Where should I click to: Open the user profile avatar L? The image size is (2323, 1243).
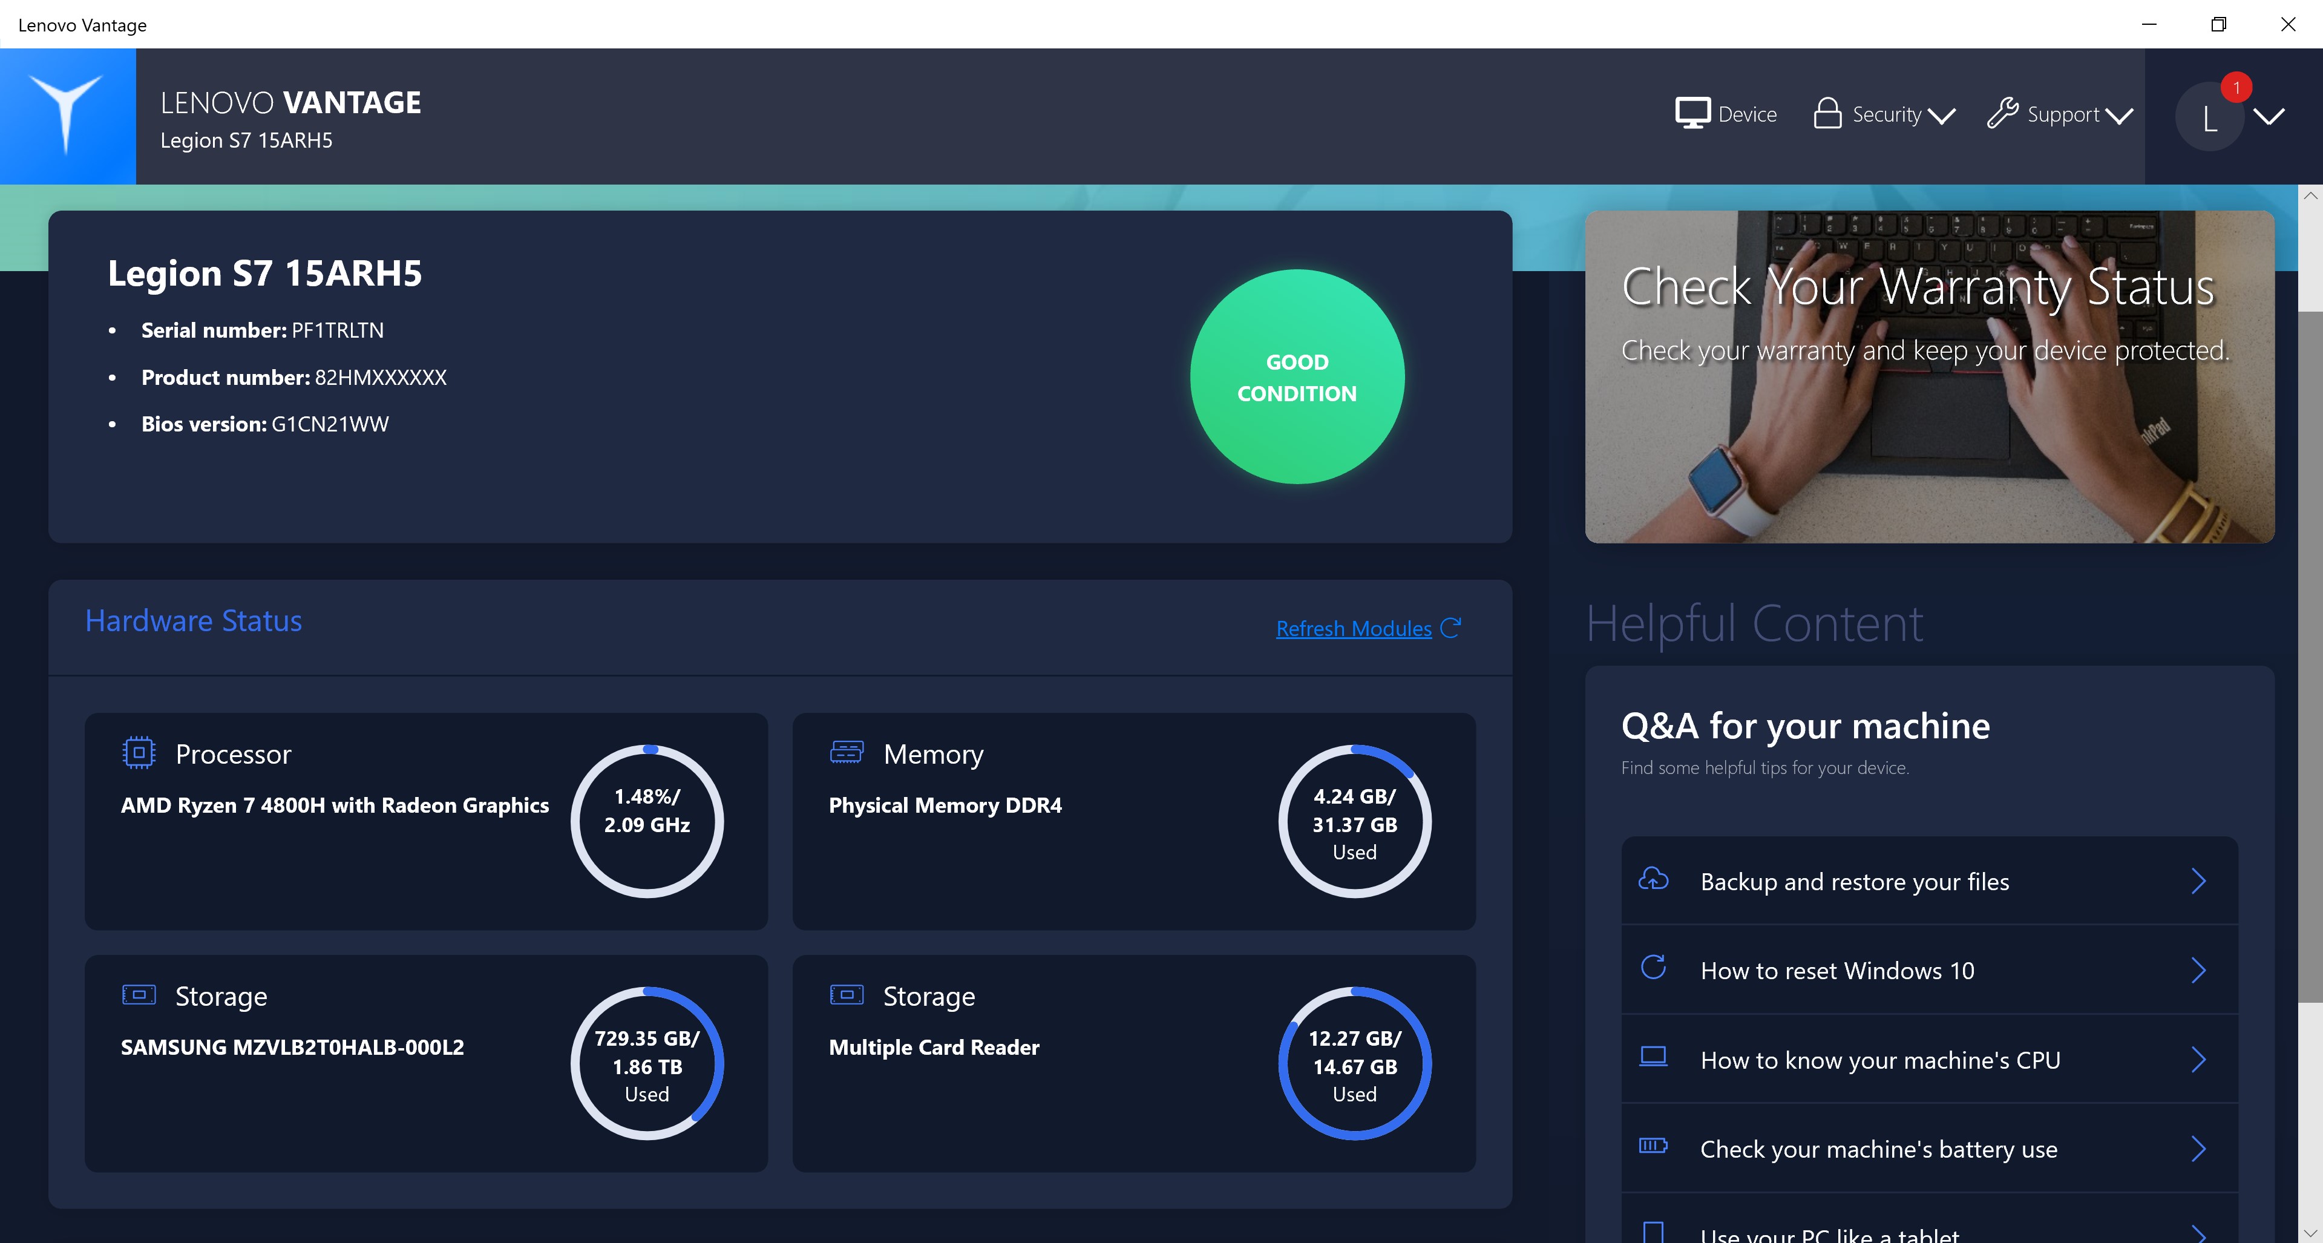(x=2209, y=116)
